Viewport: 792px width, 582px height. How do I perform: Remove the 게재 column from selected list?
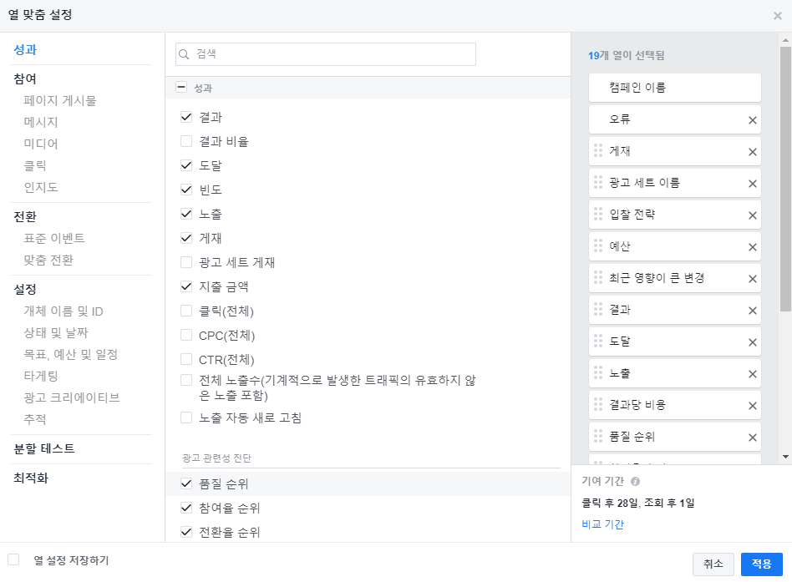tap(750, 151)
